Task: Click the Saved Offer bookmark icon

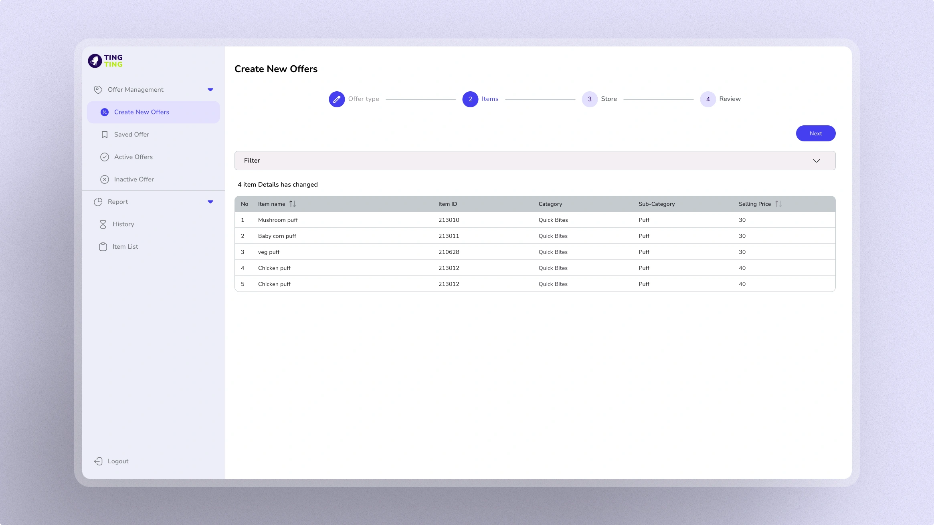Action: [105, 135]
